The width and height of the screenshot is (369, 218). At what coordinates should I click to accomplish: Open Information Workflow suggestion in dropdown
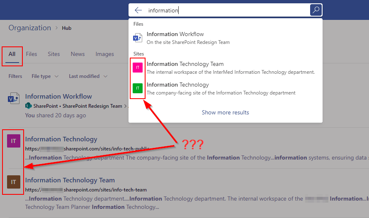pos(226,38)
